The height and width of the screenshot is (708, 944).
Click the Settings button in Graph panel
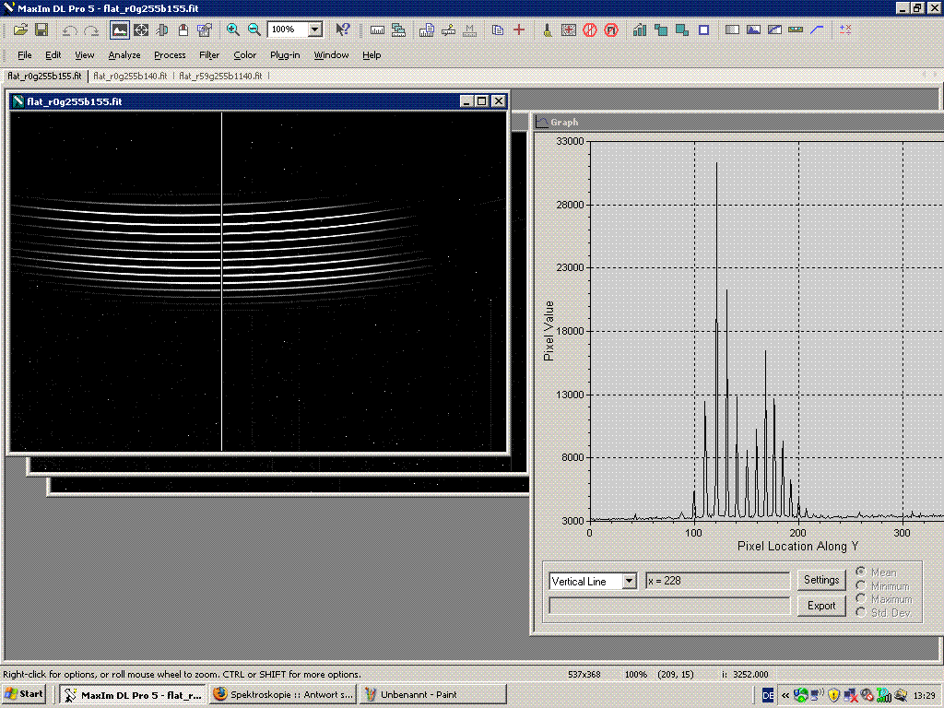pos(820,580)
